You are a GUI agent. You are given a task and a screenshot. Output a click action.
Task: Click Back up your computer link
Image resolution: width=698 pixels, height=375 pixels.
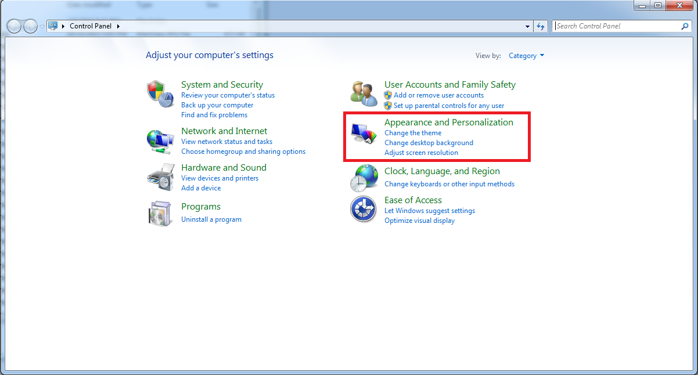pyautogui.click(x=217, y=105)
